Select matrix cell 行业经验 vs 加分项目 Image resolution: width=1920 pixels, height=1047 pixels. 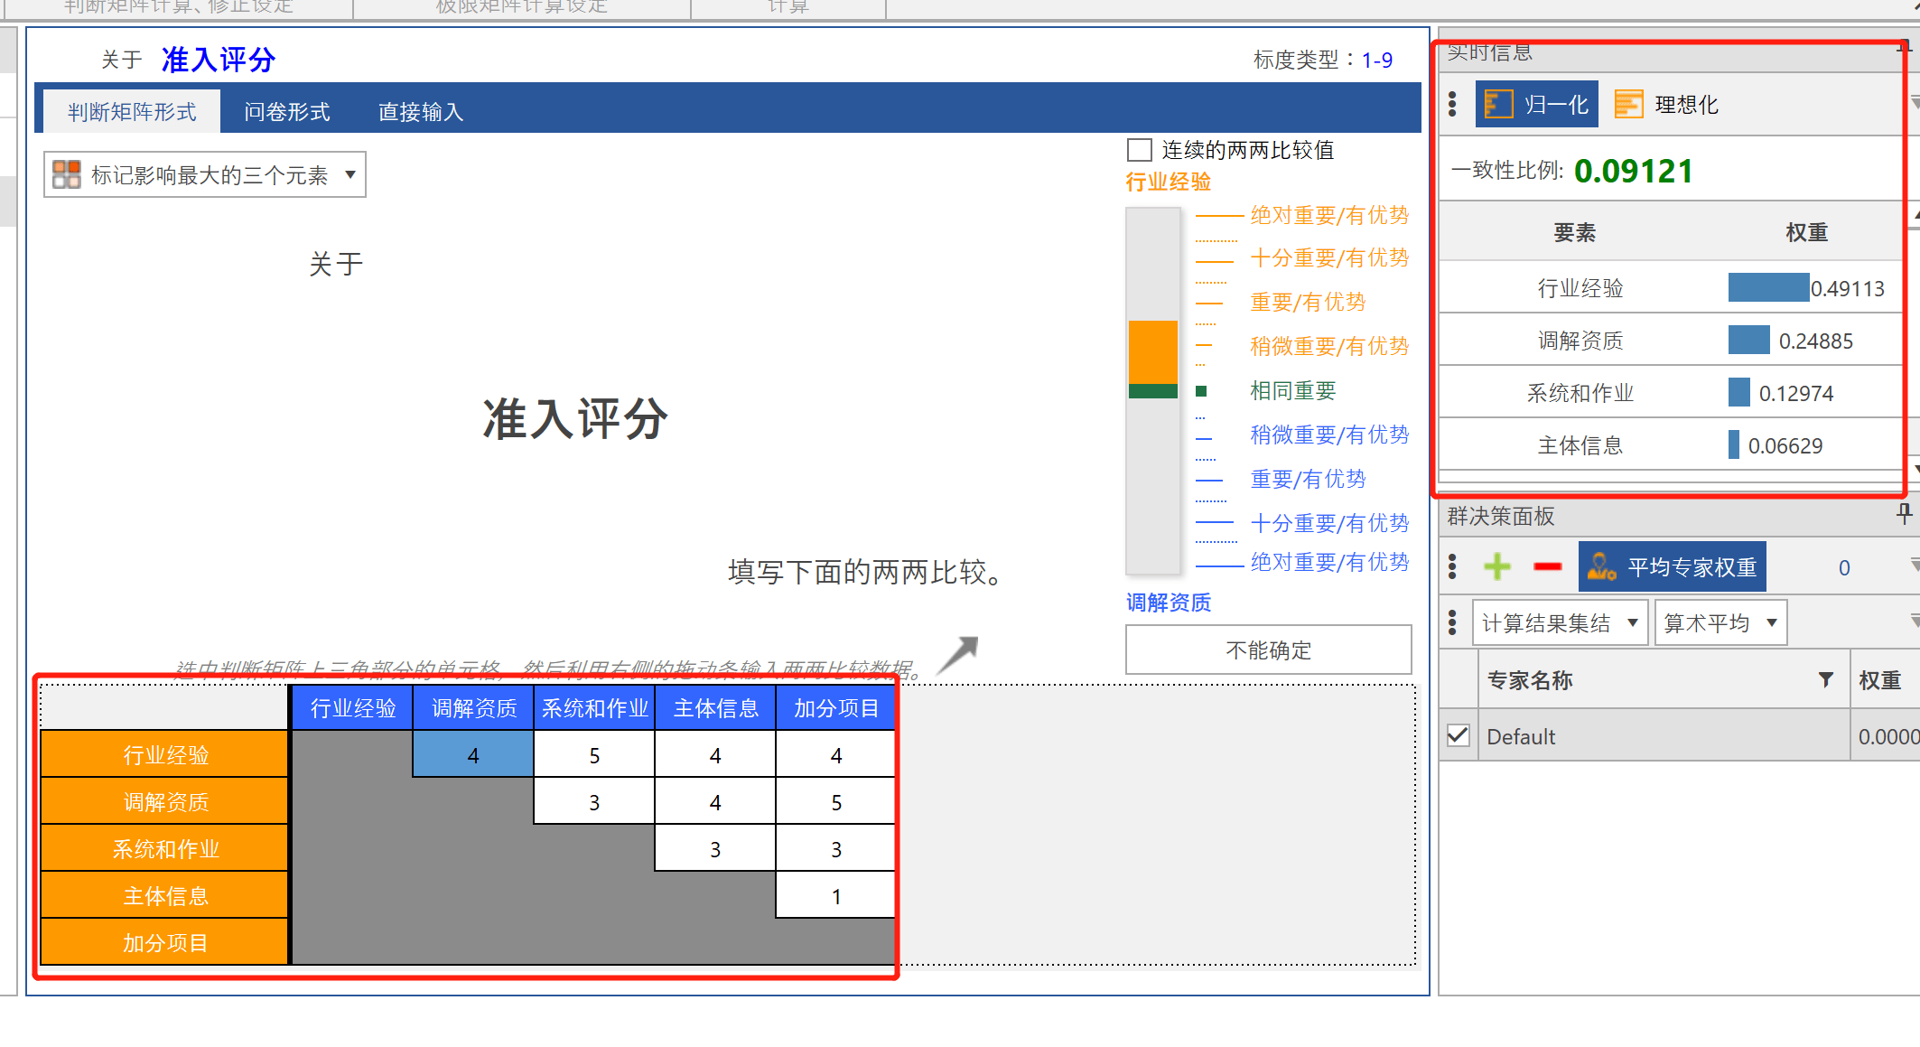tap(836, 754)
